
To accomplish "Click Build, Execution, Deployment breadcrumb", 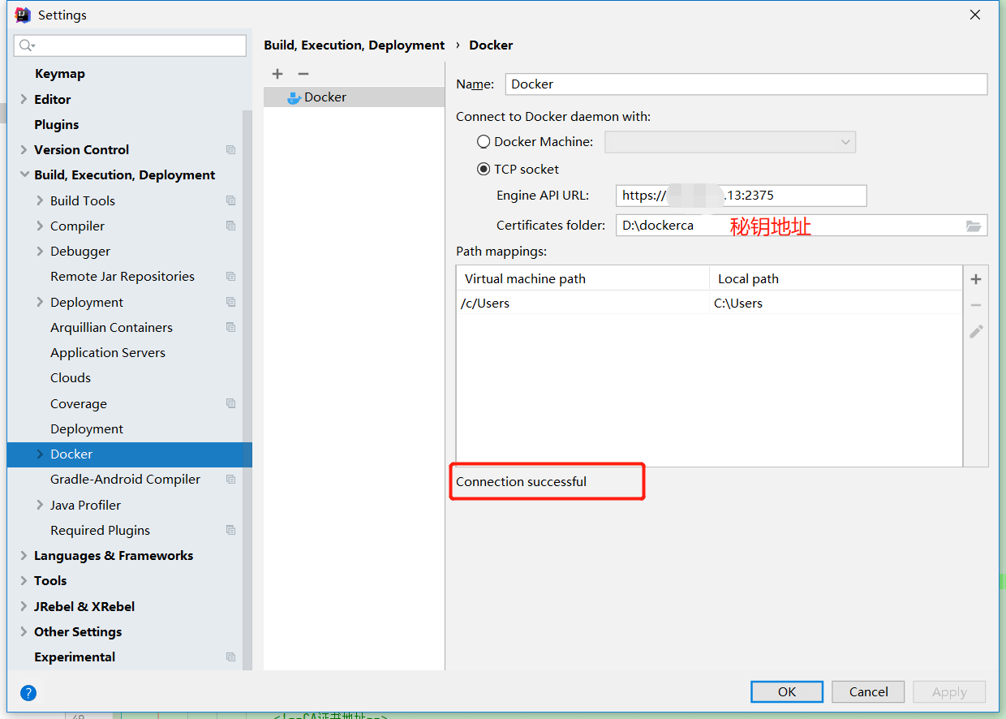I will point(355,45).
